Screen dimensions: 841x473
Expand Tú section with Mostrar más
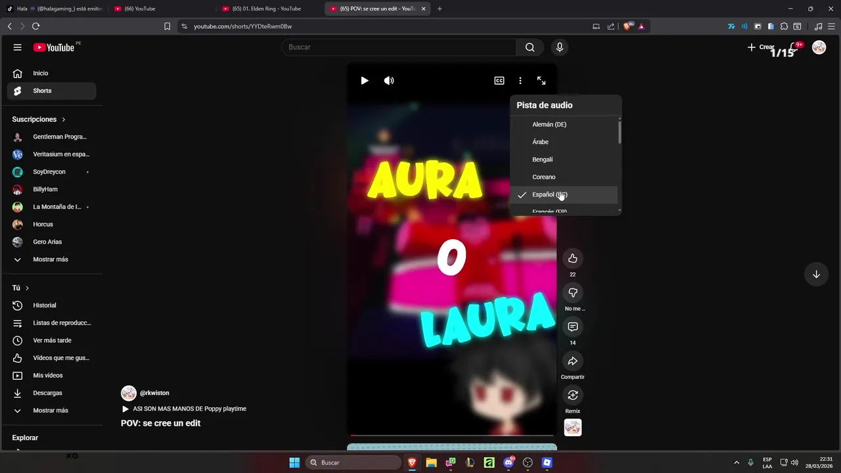click(52, 411)
